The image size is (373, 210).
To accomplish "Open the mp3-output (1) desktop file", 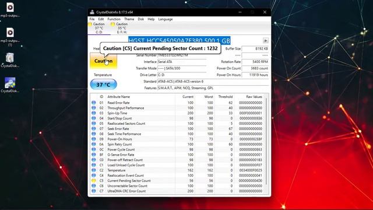I will click(10, 37).
